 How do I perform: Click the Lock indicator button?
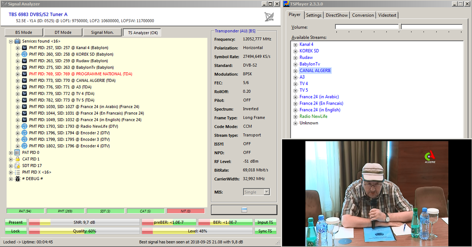click(x=16, y=231)
